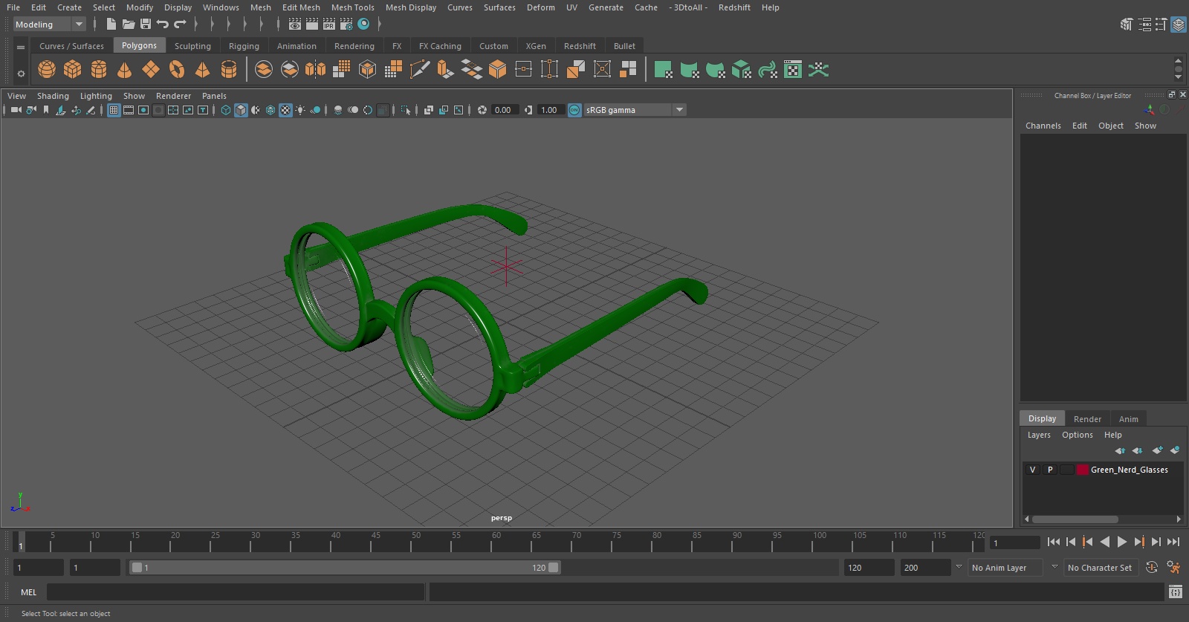Toggle film gate display in viewport
Image resolution: width=1189 pixels, height=622 pixels.
(x=129, y=110)
